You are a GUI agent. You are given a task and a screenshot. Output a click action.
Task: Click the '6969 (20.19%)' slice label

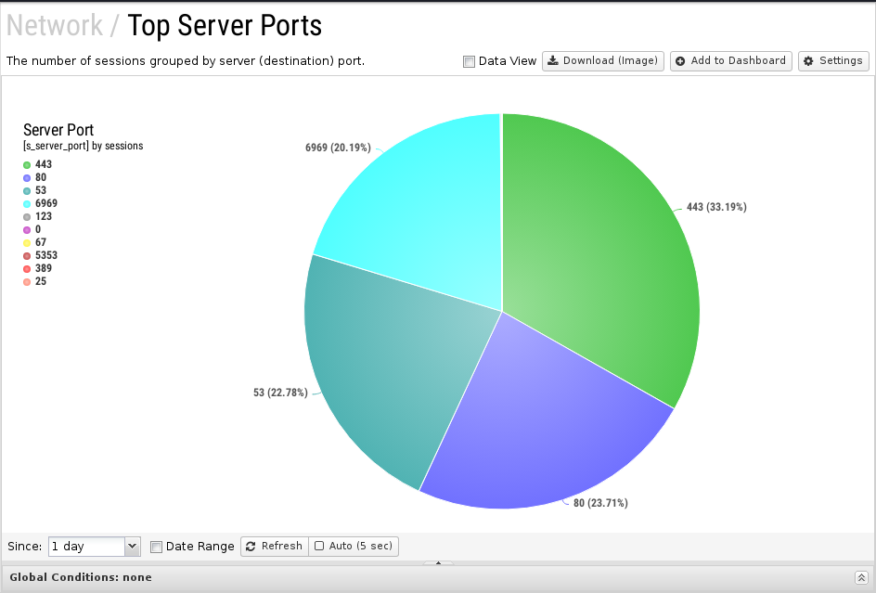click(x=338, y=148)
